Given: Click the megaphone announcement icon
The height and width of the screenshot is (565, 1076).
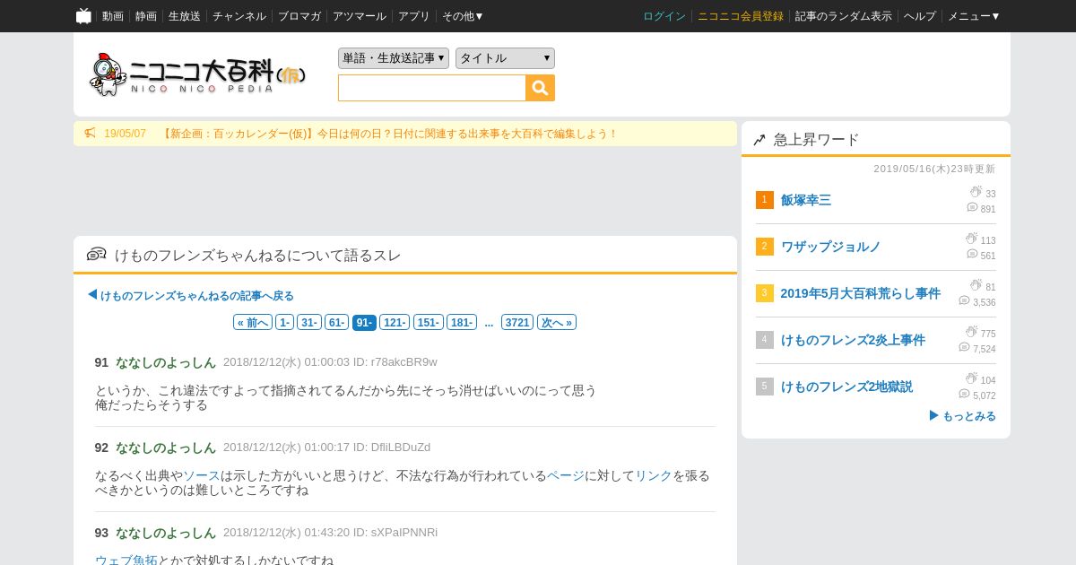Looking at the screenshot, I should click(90, 134).
